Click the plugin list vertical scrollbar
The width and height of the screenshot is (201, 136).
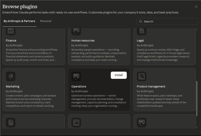coord(197,98)
